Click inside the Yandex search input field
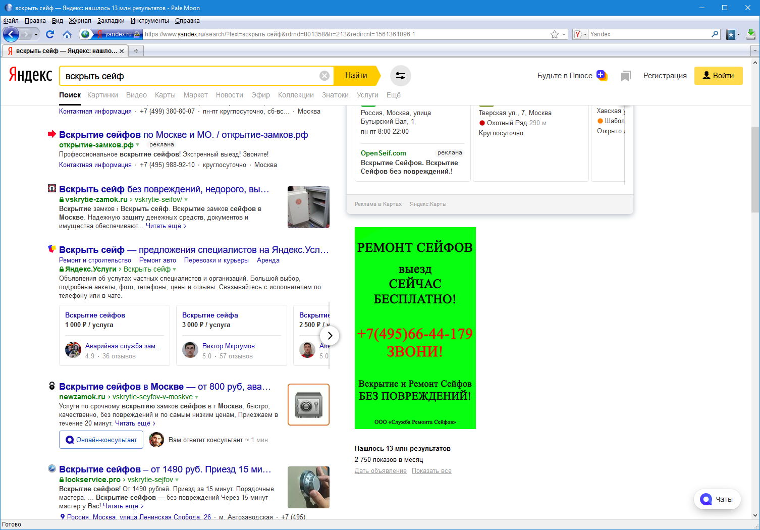 pos(189,76)
